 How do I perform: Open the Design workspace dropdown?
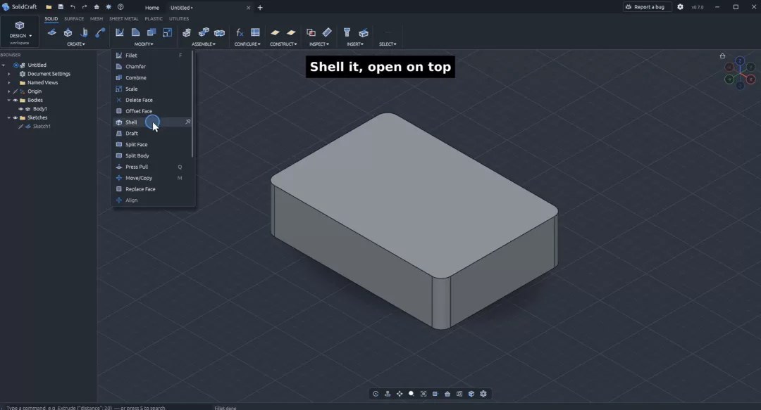point(20,32)
